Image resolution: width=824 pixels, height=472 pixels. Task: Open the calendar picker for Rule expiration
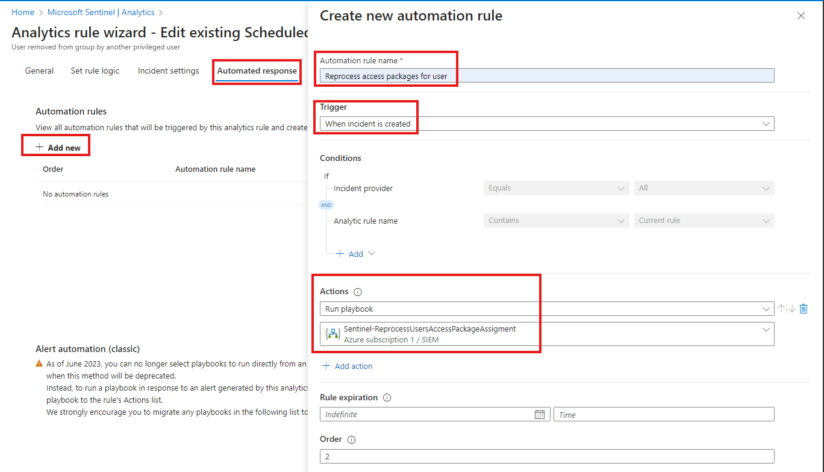540,414
